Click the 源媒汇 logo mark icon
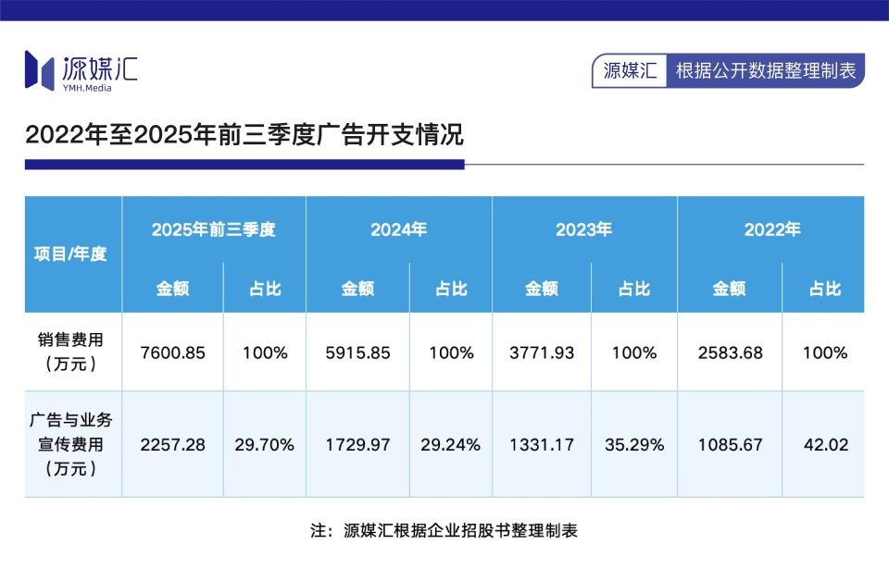Screen dimensions: 889x569 pos(39,70)
